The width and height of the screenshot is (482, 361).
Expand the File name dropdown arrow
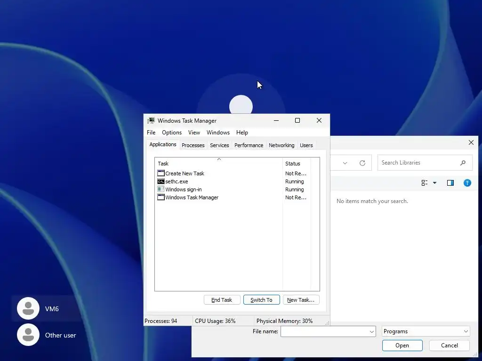[x=372, y=331]
